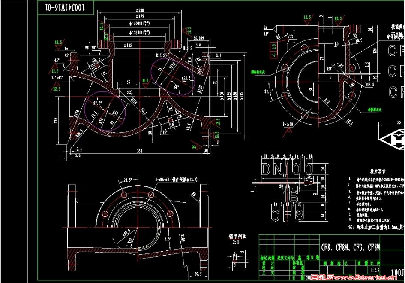Viewport: 405px width, 283px height.
Task: Select the φ100 diameter dimension
Action: pyautogui.click(x=222, y=96)
